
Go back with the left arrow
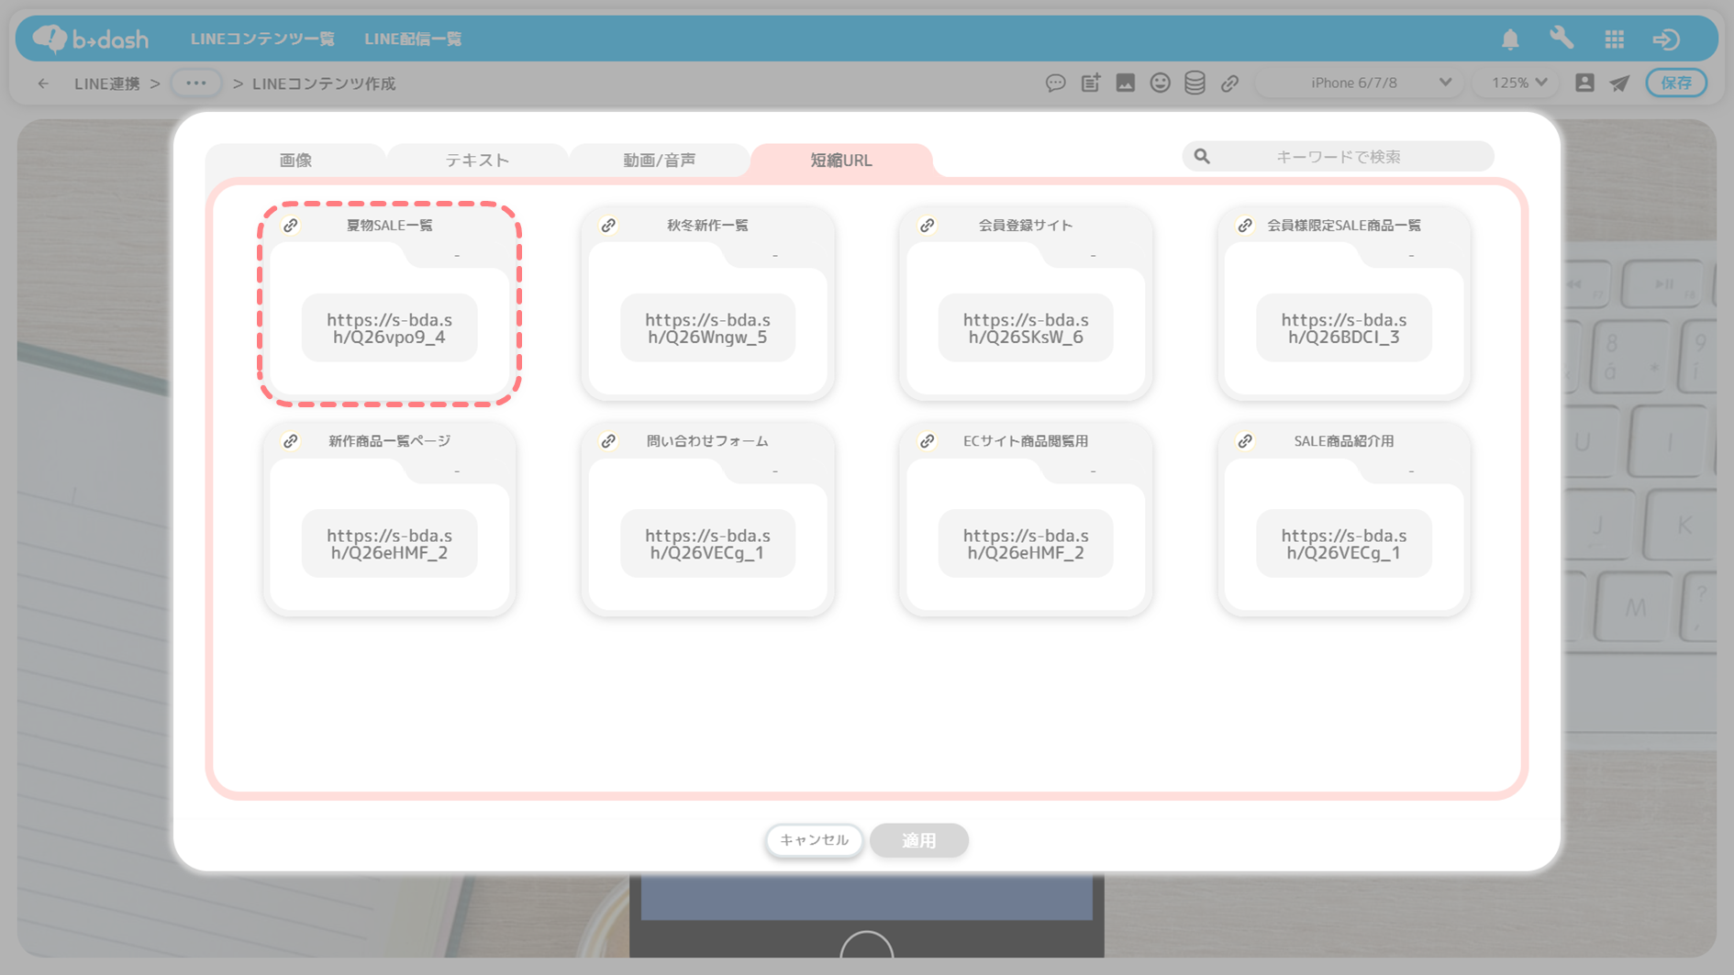43,83
